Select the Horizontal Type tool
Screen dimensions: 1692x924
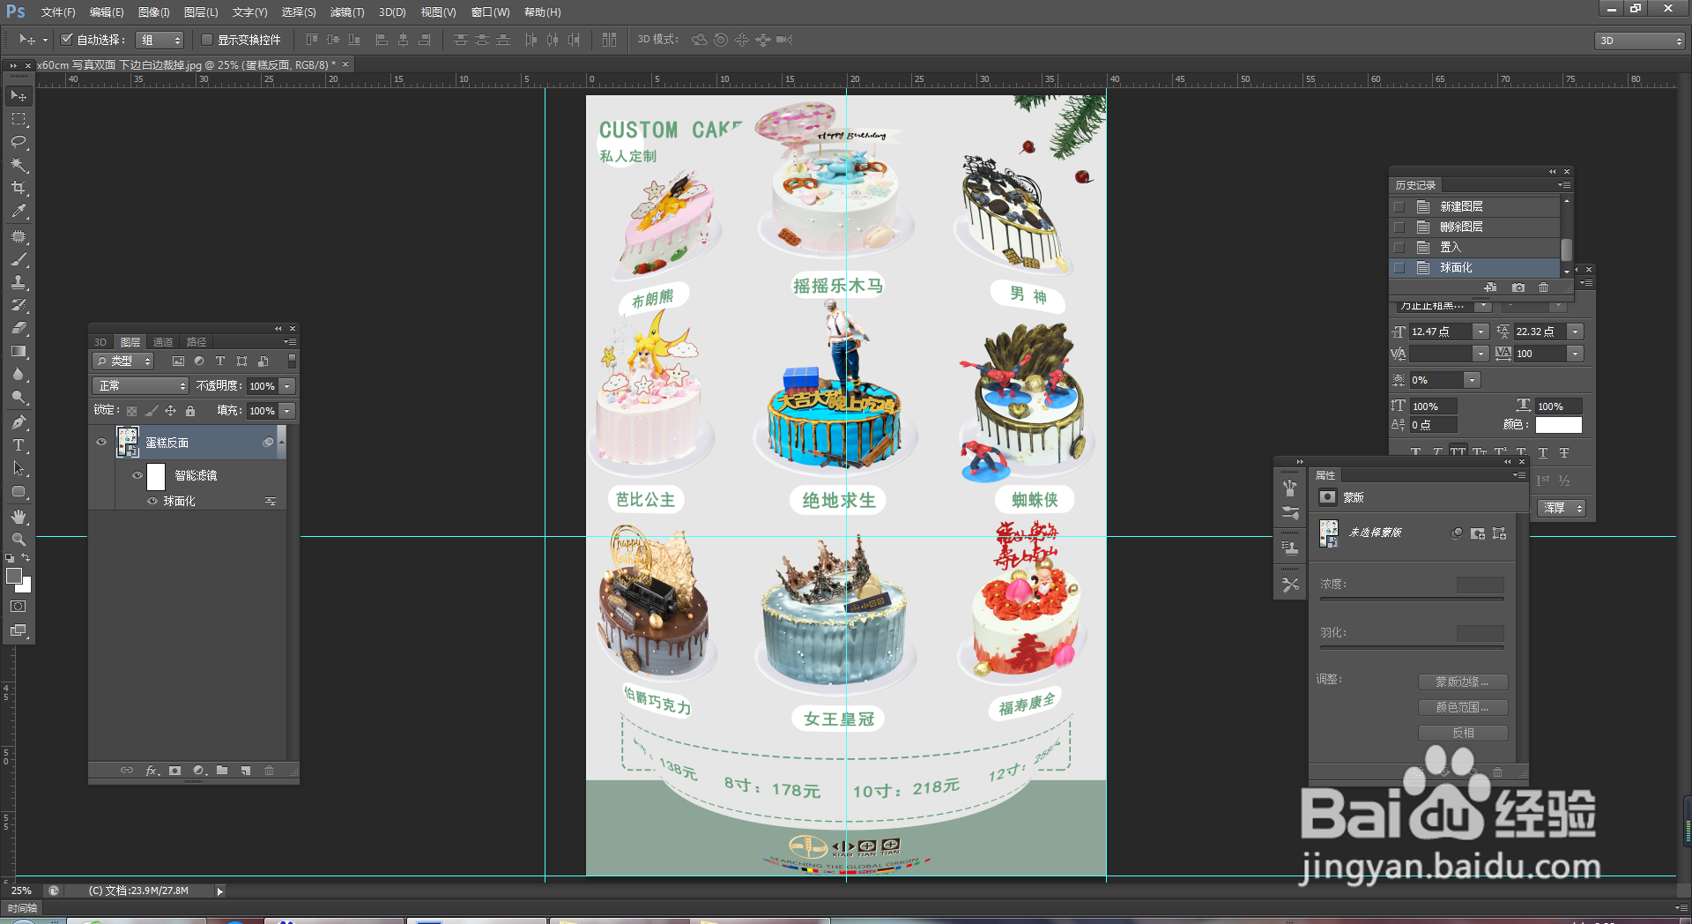(x=19, y=445)
